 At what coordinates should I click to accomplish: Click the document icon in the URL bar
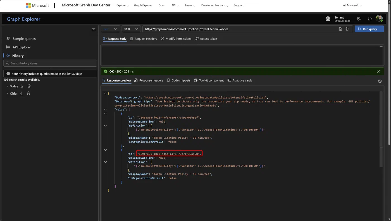coord(340,29)
